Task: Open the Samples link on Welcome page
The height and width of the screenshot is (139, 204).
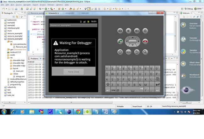Action: pyautogui.click(x=193, y=50)
